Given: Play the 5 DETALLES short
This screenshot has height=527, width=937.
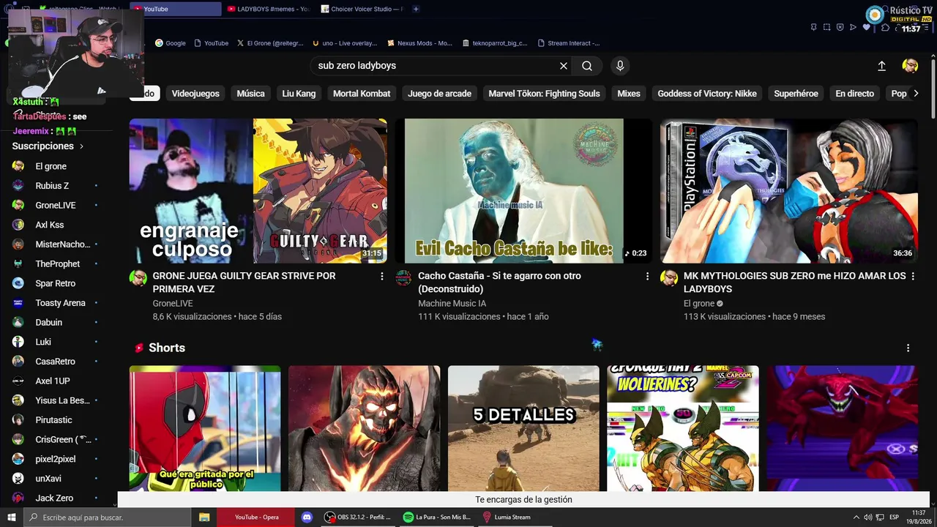Looking at the screenshot, I should pyautogui.click(x=523, y=428).
